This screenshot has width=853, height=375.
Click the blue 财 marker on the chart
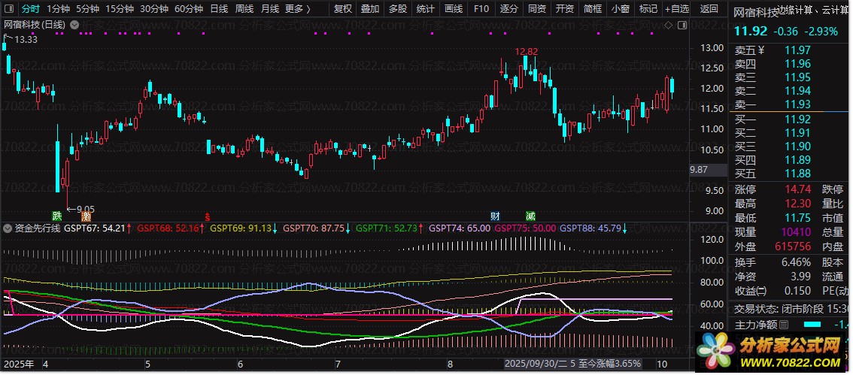tap(496, 216)
